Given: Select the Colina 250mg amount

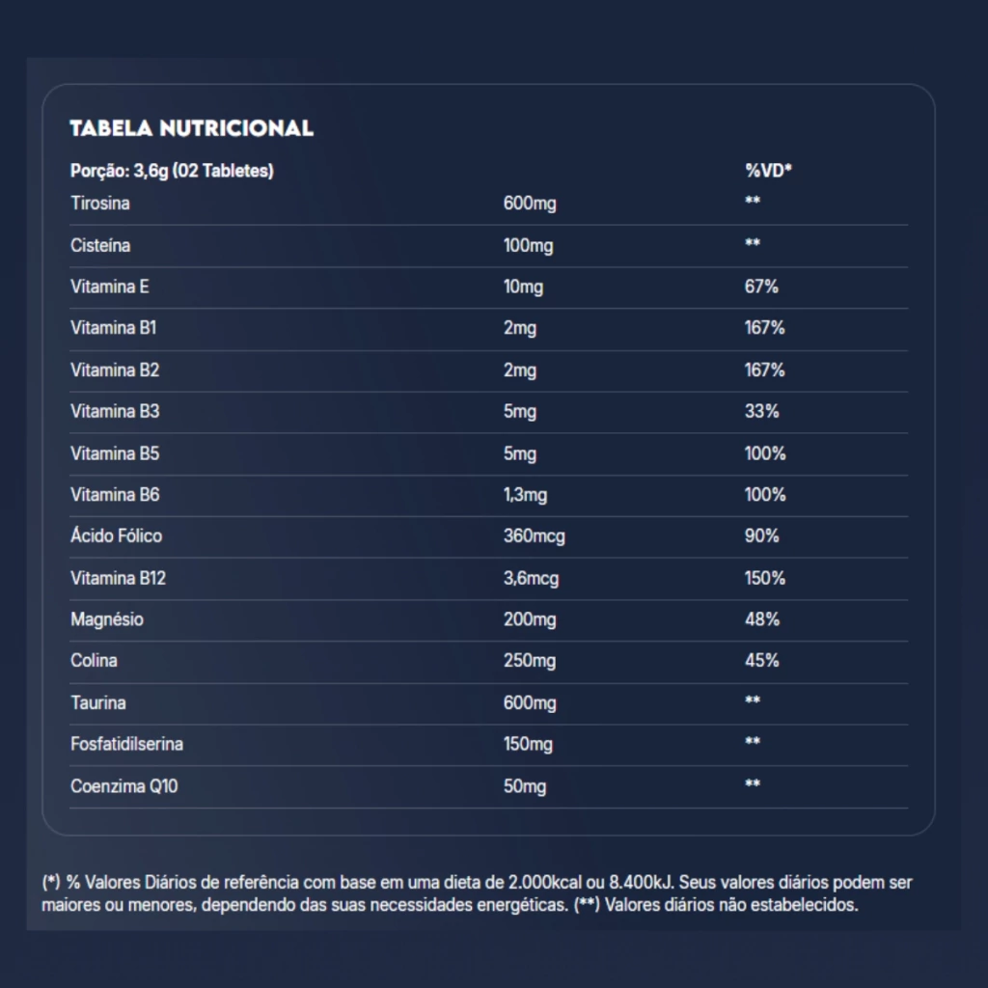Looking at the screenshot, I should tap(530, 661).
